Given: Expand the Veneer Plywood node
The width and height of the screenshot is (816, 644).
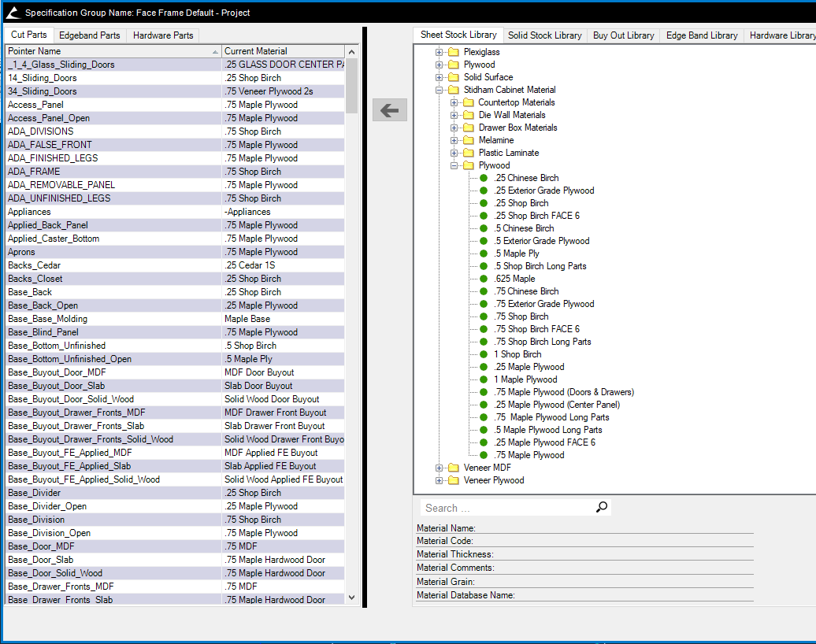Looking at the screenshot, I should tap(439, 480).
